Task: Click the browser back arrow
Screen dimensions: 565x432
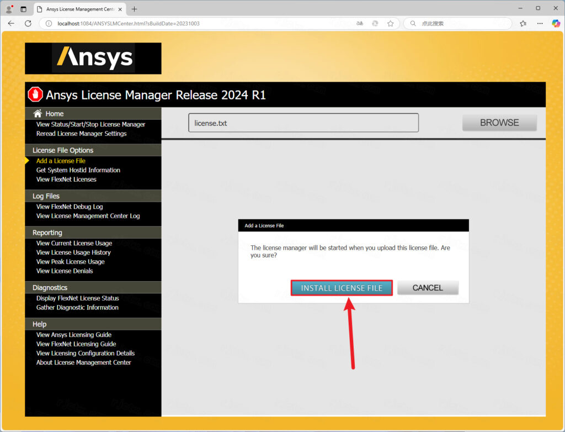Action: 11,24
